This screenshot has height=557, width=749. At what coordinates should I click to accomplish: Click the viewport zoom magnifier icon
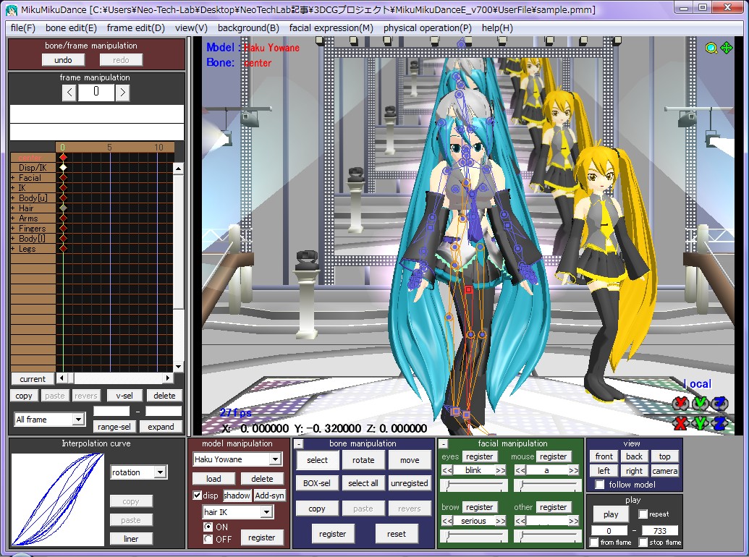point(711,48)
